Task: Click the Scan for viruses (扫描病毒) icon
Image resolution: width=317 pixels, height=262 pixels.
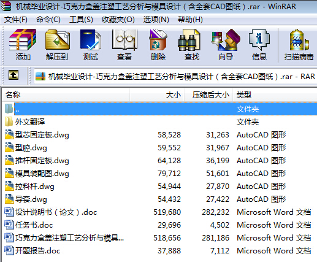Action: tap(299, 40)
